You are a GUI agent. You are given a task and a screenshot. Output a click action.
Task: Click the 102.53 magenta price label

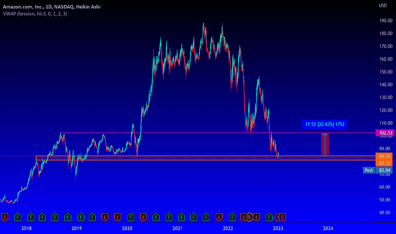(385, 133)
